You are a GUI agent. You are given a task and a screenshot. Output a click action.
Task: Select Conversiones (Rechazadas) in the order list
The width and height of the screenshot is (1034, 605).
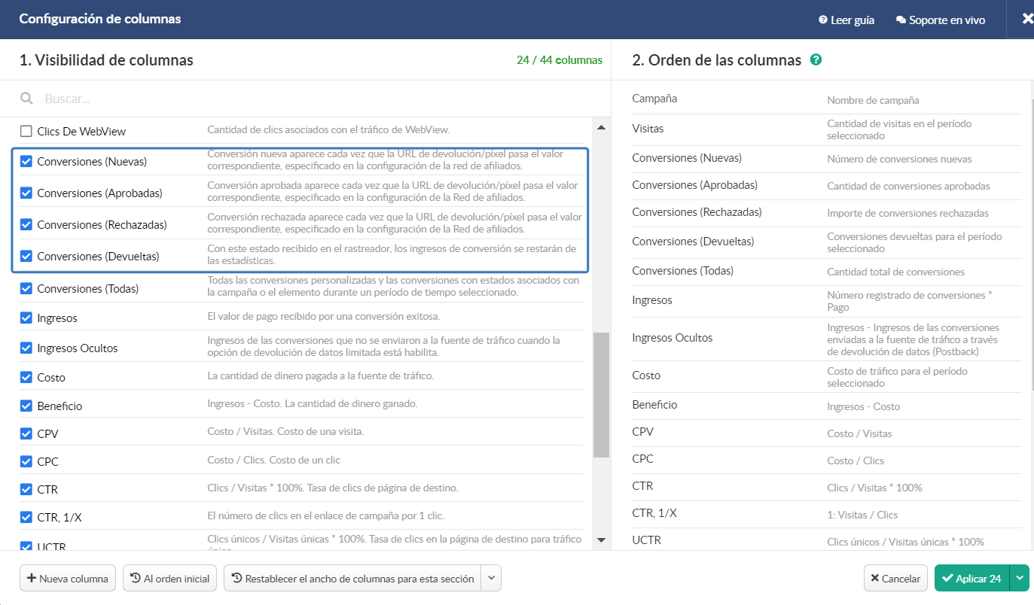[x=827, y=212]
